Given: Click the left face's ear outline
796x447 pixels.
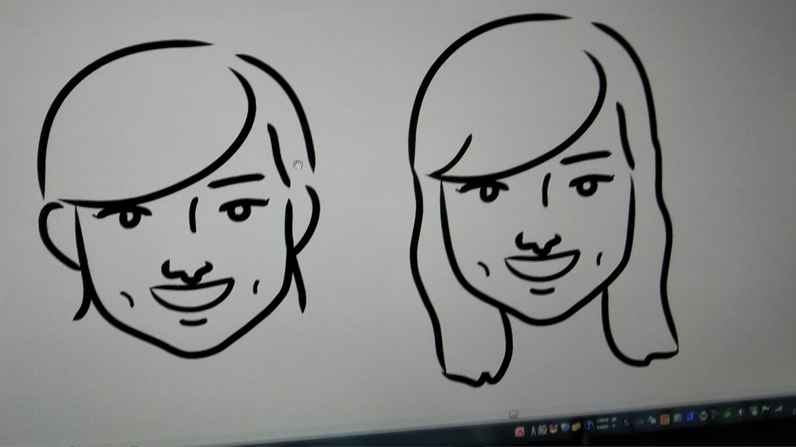Looking at the screenshot, I should (59, 235).
